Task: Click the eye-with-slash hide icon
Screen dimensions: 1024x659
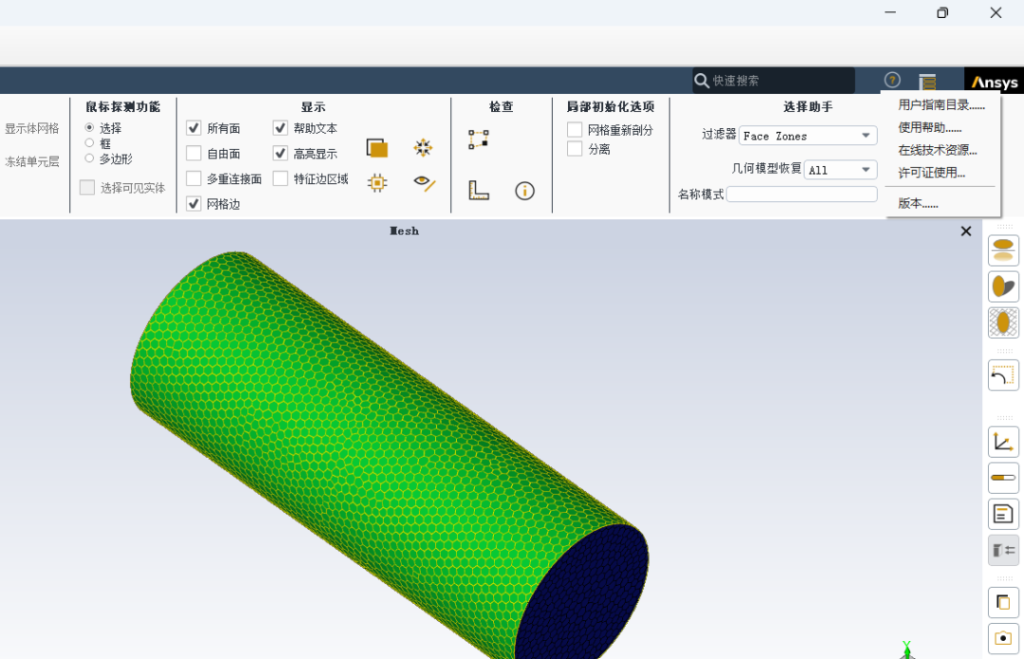Action: pyautogui.click(x=425, y=183)
